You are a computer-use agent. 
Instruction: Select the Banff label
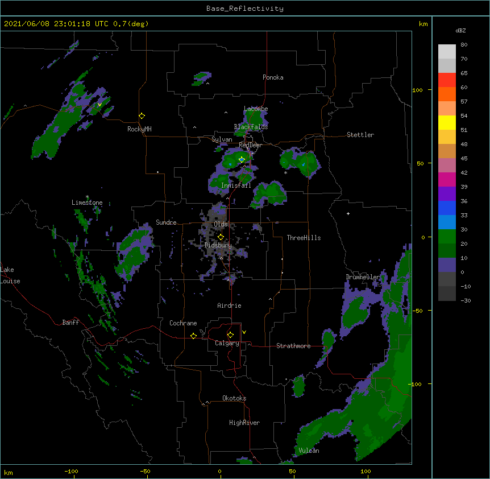[70, 323]
